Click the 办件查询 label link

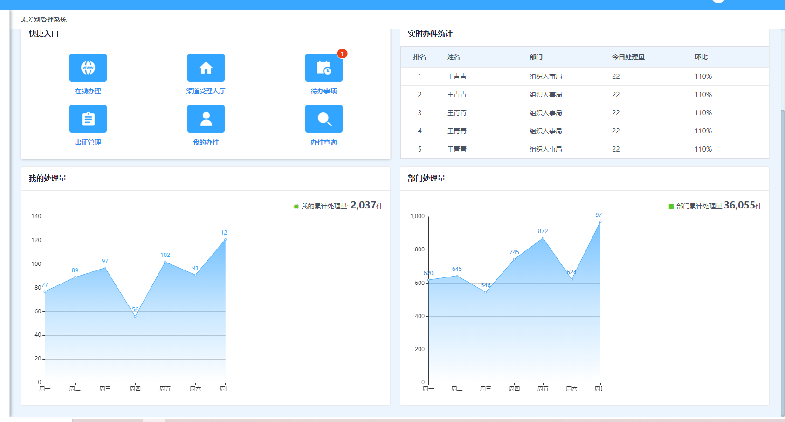(x=324, y=142)
